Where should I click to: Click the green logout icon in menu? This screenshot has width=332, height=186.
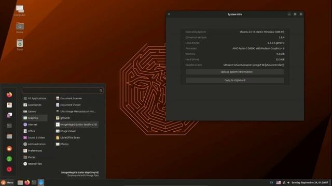pyautogui.click(x=9, y=159)
